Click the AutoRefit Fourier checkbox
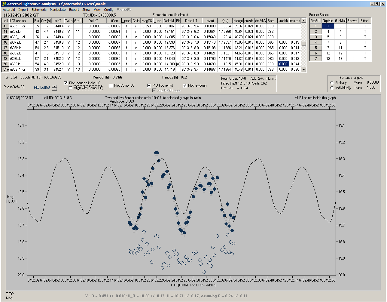This screenshot has height=302, width=387. click(x=154, y=90)
